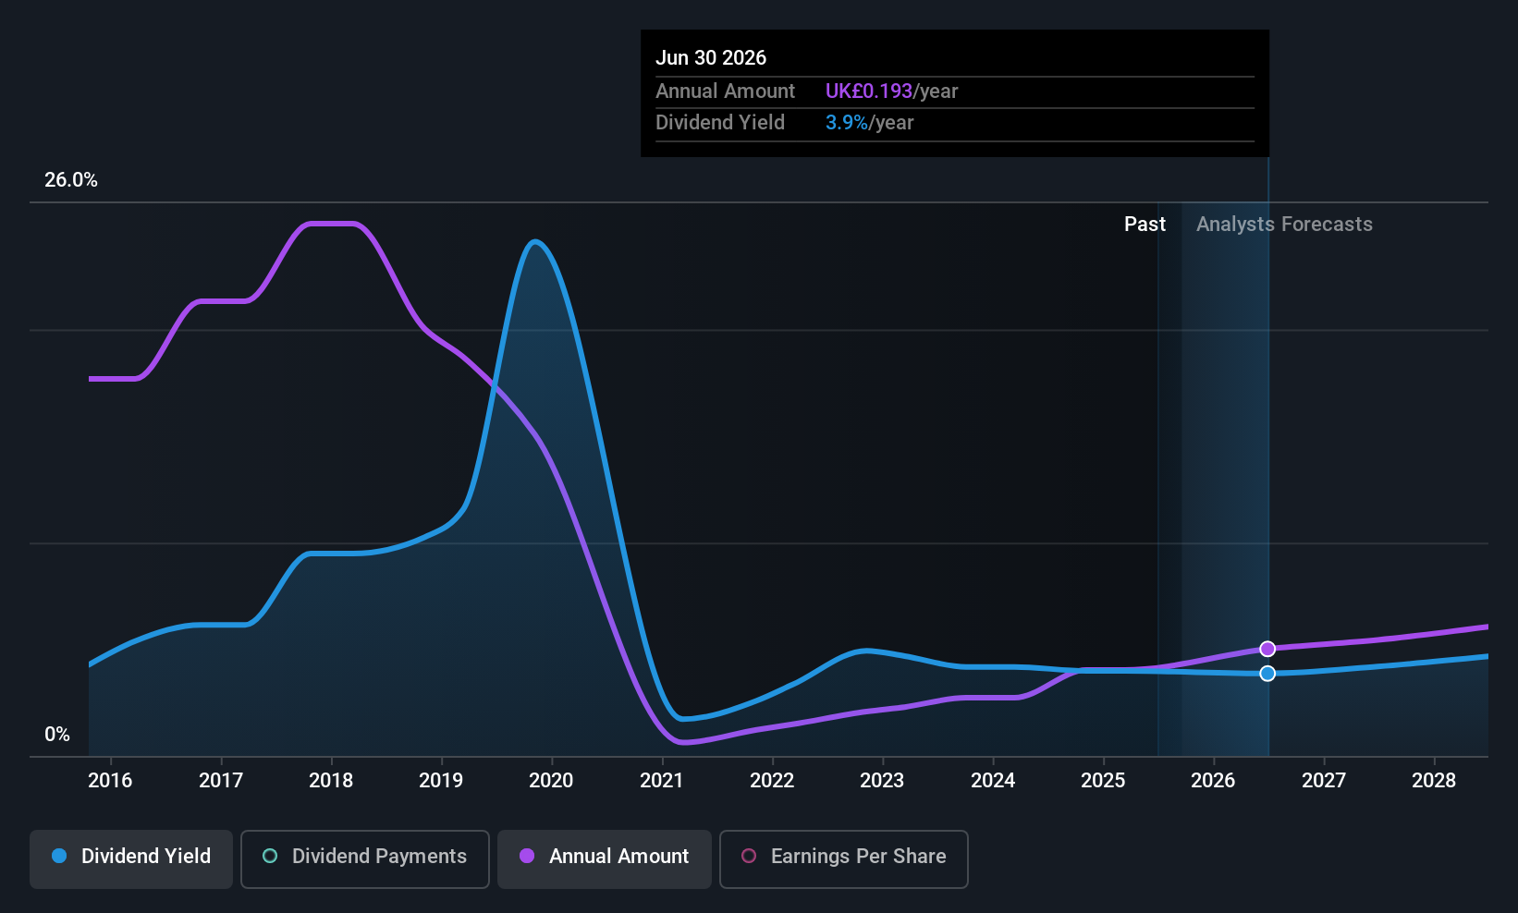This screenshot has height=913, width=1518.
Task: Click the Jun 30 2026 tooltip date
Action: pyautogui.click(x=711, y=57)
